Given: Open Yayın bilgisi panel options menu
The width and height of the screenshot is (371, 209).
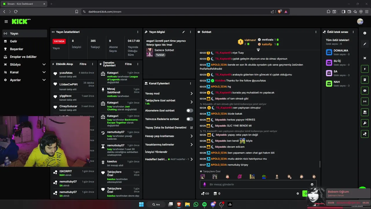Looking at the screenshot, I should click(190, 32).
